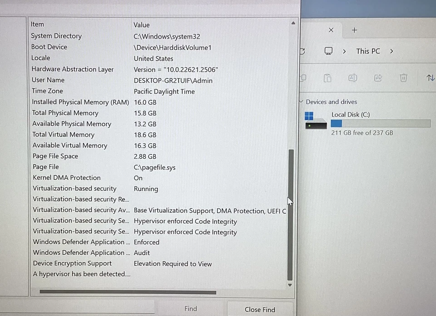Select the Local Disk (C:) drive icon
The width and height of the screenshot is (436, 316).
(316, 121)
